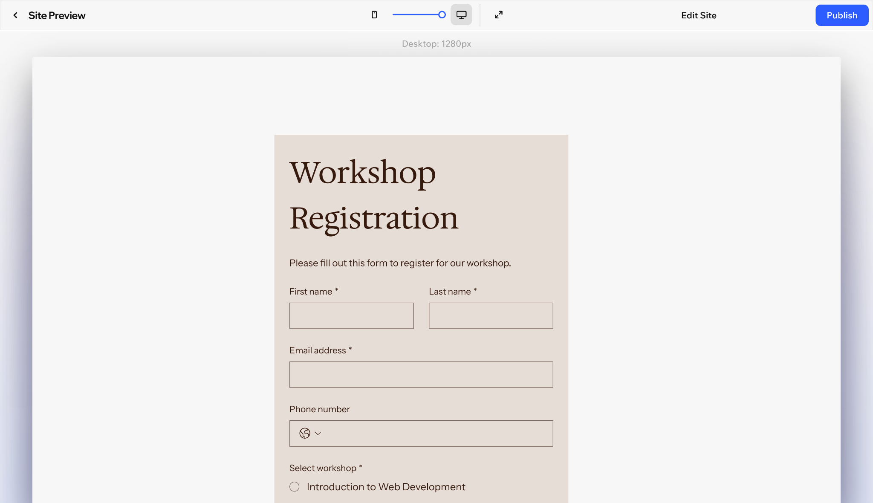Open fullscreen preview with expand arrows icon
Viewport: 873px width, 503px height.
(499, 15)
